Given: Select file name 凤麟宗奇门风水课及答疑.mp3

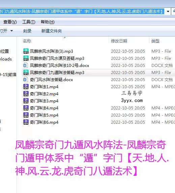Looking at the screenshot, I should click(x=57, y=58).
